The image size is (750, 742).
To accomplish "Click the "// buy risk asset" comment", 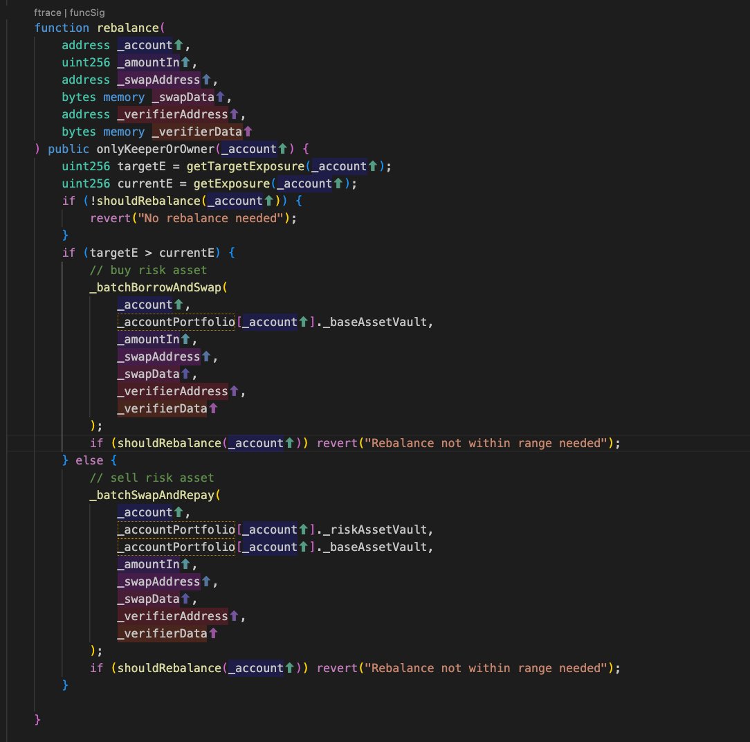I will pos(148,270).
